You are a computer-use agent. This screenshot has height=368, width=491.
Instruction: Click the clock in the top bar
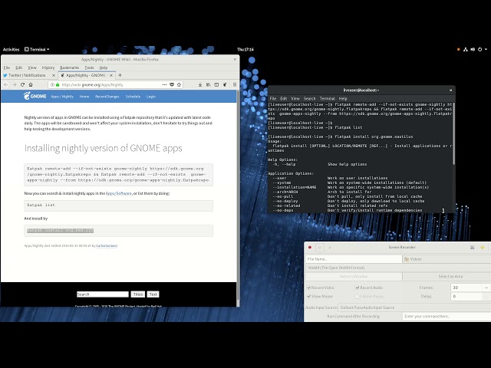[x=245, y=49]
